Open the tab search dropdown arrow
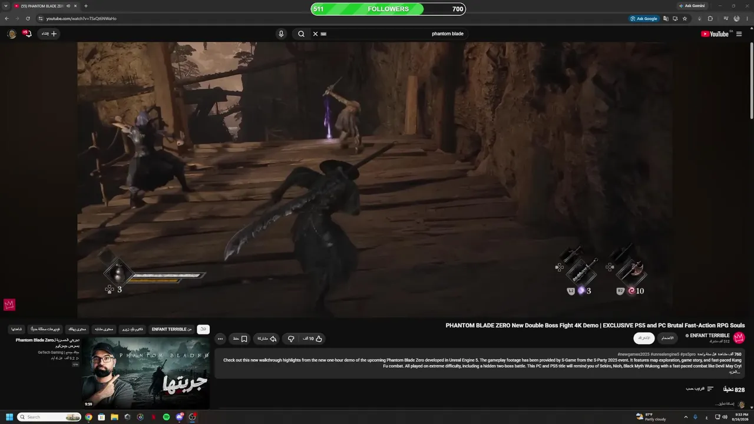Screen dimensions: 754x424 point(6,6)
